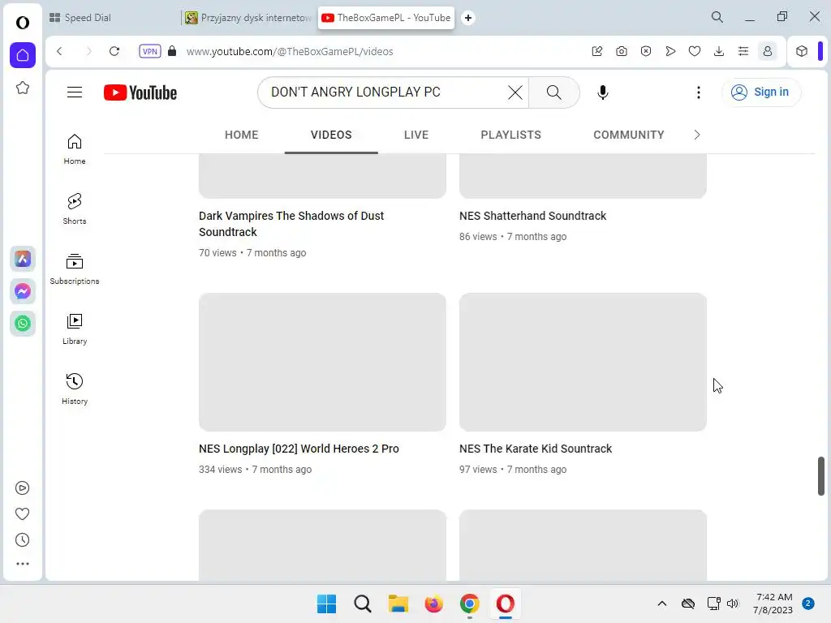This screenshot has height=623, width=831.
Task: Open History in YouTube sidebar
Action: [x=74, y=389]
